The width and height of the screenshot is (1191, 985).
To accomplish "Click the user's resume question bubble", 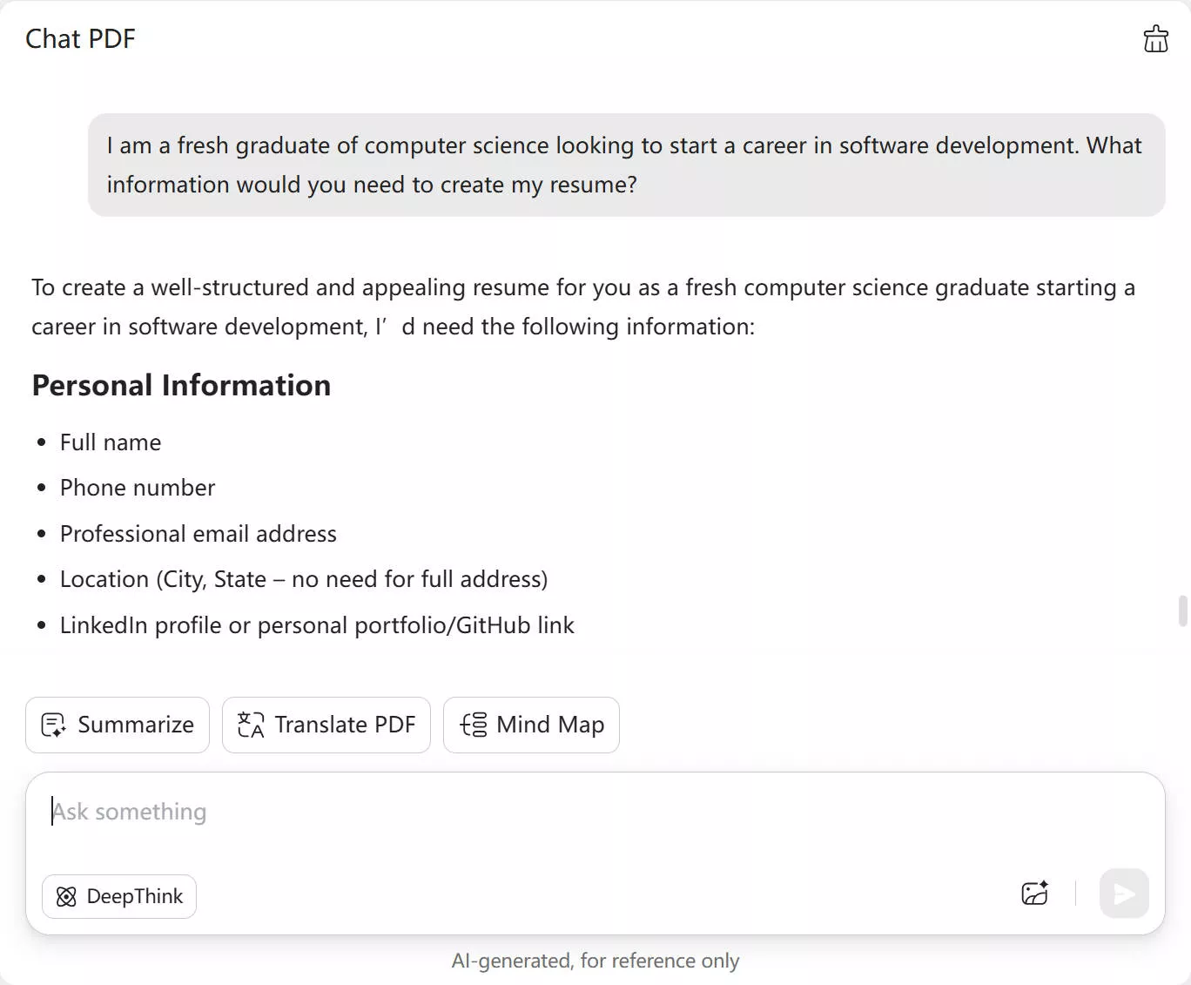I will [626, 165].
